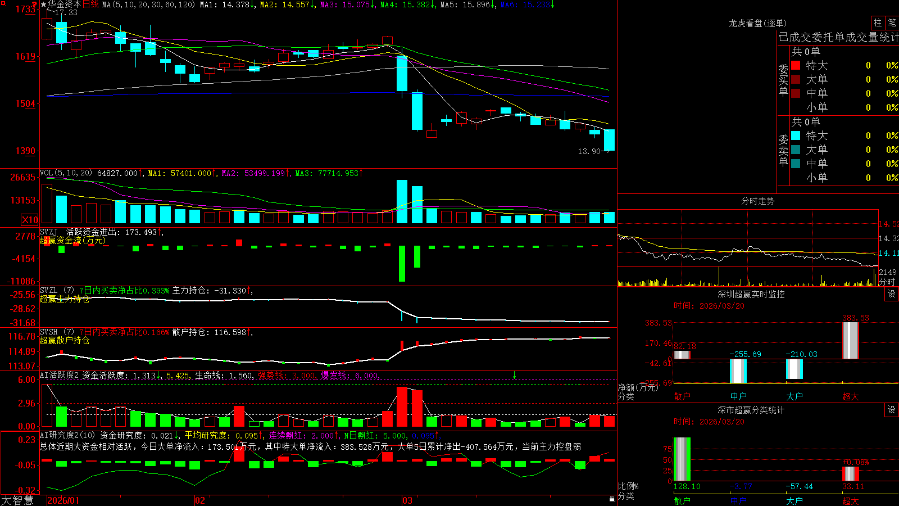Click the MA5: 15.896 value
899x506 pixels.
point(466,4)
